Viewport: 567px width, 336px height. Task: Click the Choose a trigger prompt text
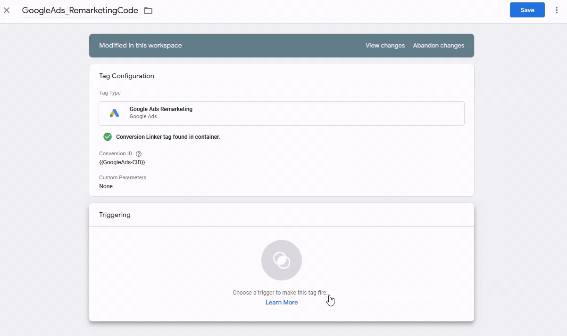click(x=281, y=293)
